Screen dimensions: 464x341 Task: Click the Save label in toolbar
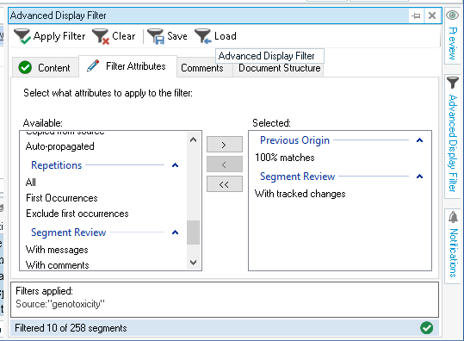177,36
